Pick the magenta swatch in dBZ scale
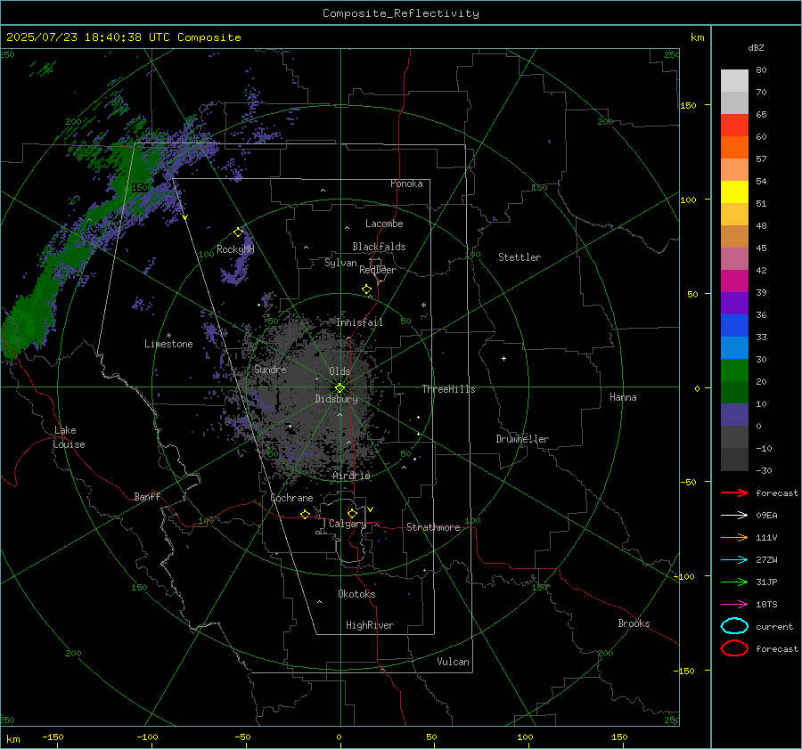Viewport: 802px width, 749px height. 734,281
